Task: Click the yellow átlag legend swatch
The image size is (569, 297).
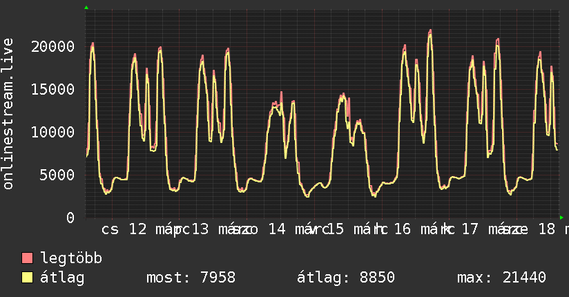Action: click(27, 278)
